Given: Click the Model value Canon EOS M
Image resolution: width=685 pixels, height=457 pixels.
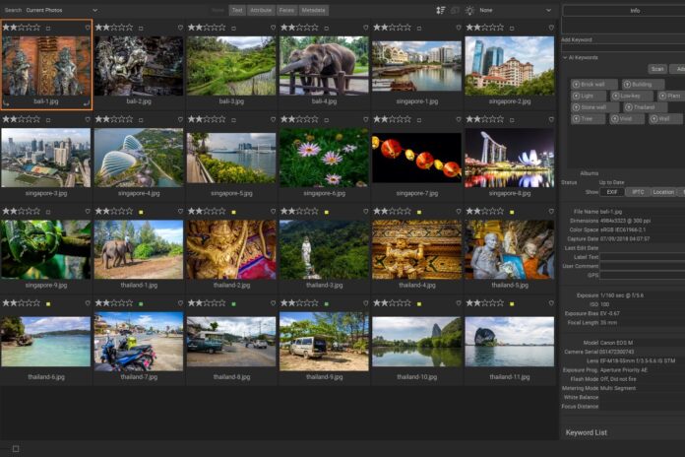Looking at the screenshot, I should [x=617, y=343].
